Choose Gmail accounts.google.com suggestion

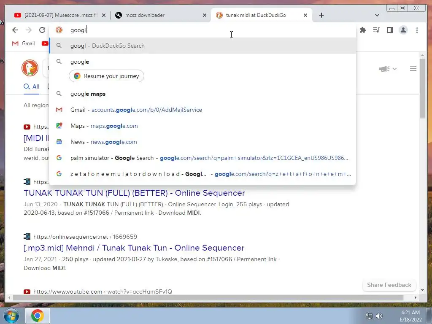tap(202, 110)
